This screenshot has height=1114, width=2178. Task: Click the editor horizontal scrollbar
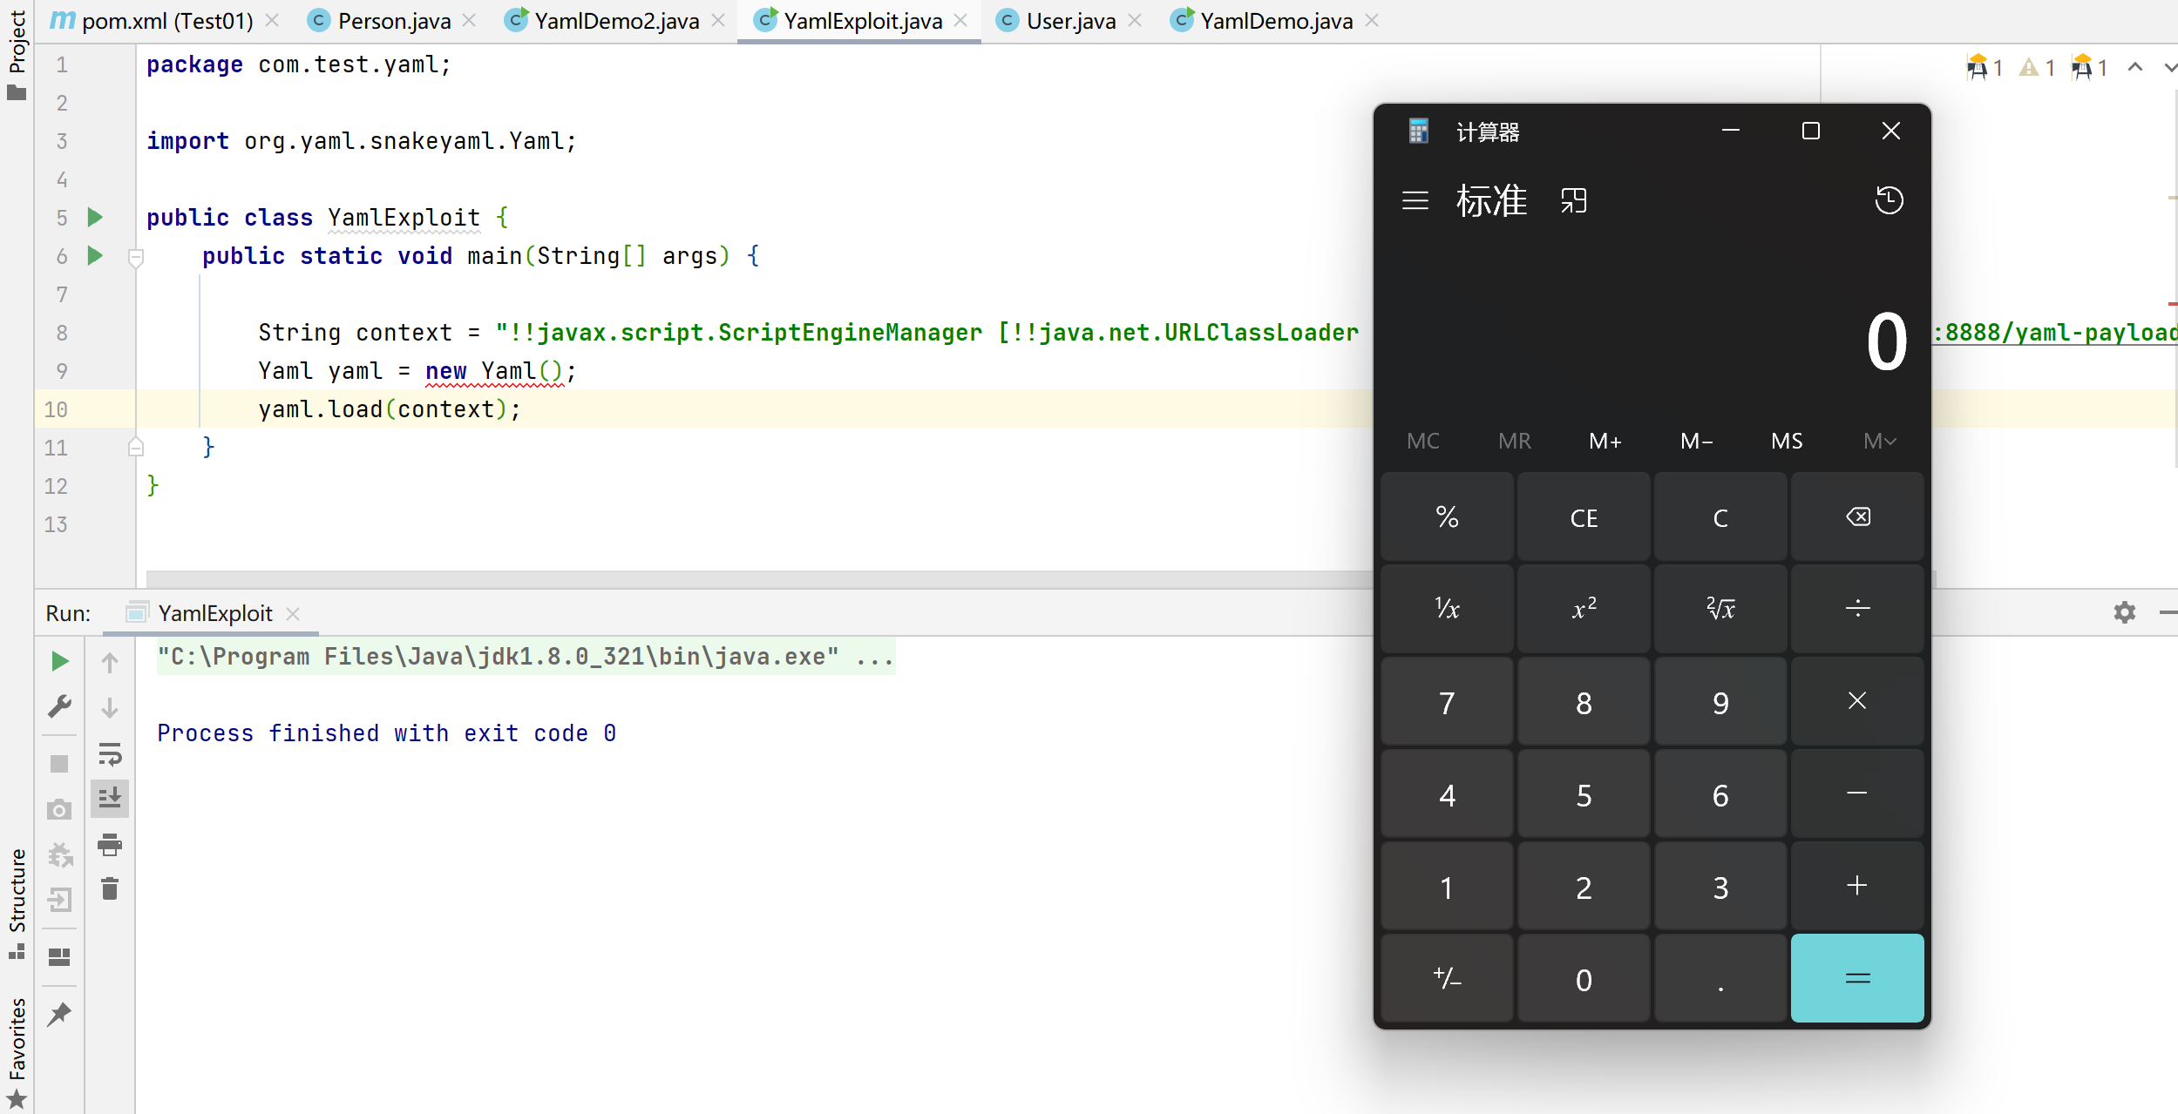tap(758, 579)
